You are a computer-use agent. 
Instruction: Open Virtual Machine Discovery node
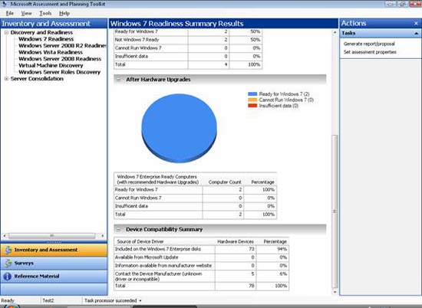[51, 65]
